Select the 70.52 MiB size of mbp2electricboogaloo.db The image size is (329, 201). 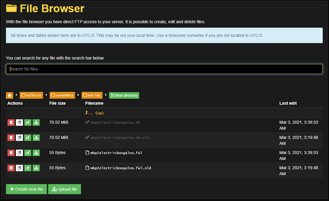[59, 122]
